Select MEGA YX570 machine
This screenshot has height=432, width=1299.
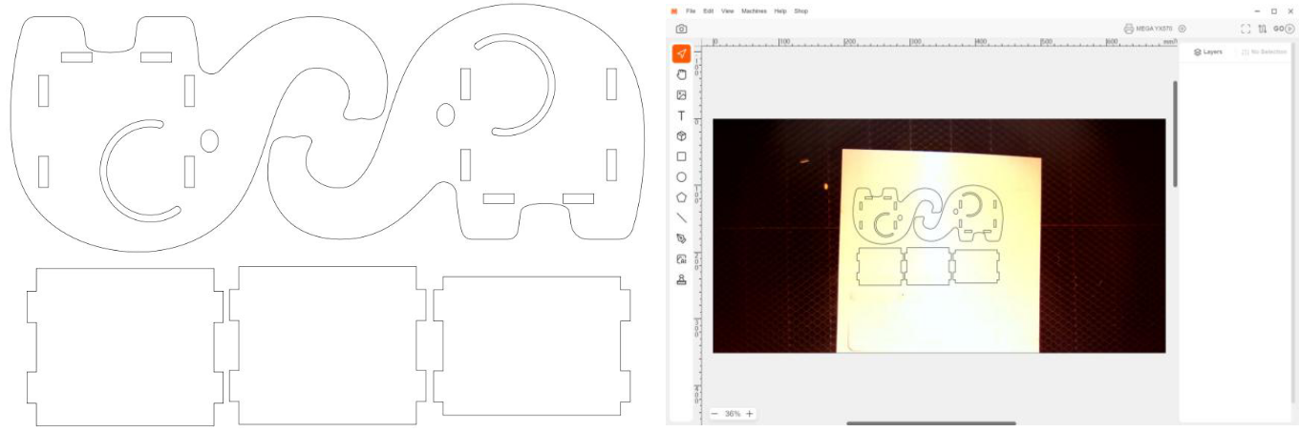point(1148,29)
